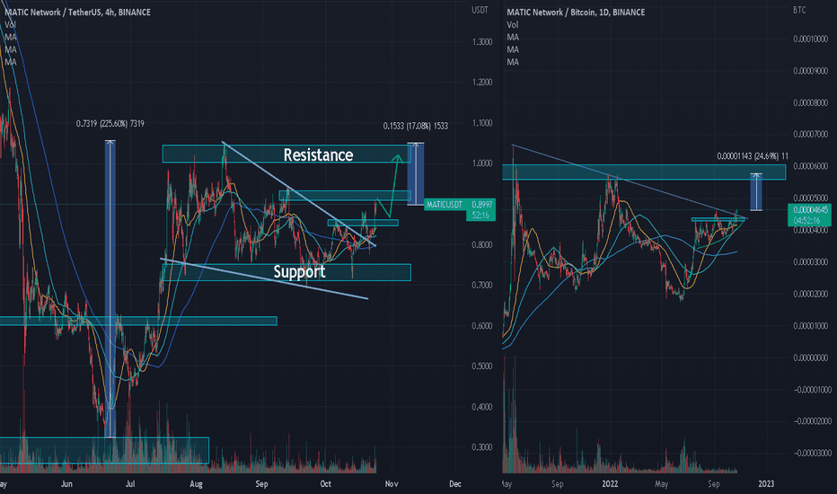Select the 0.1533 (17.08%) measurement label
Image resolution: width=837 pixels, height=494 pixels.
tap(415, 126)
